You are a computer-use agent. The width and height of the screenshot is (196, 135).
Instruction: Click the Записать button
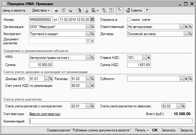click(169, 130)
